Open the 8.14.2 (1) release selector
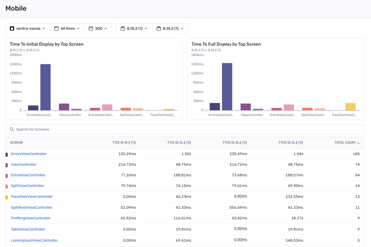Image resolution: width=371 pixels, height=247 pixels. (x=170, y=28)
